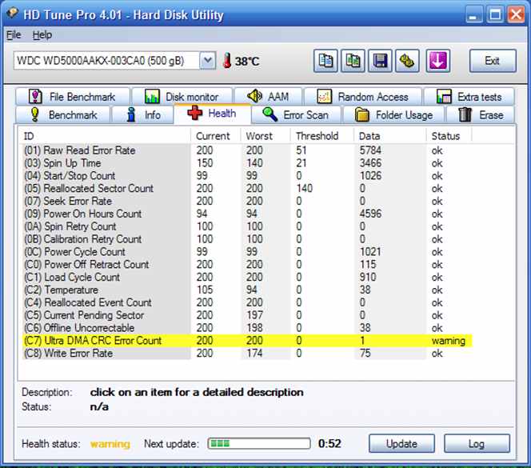Select the (C2) Temperature row
Viewport: 531px width, 468px height.
247,290
